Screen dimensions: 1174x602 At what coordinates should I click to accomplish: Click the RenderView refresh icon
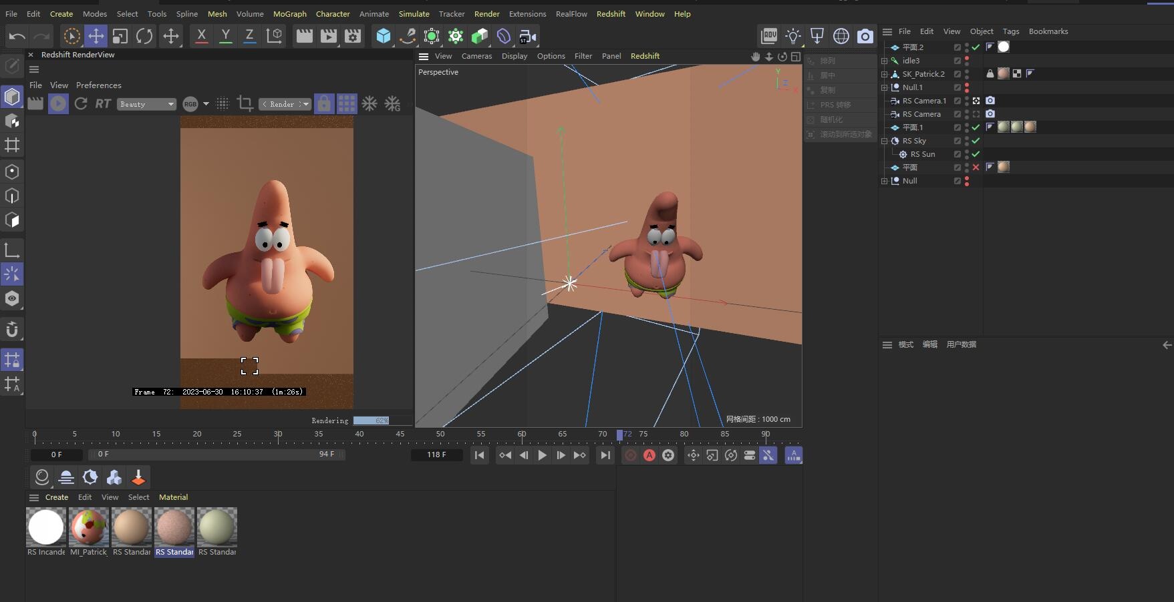(81, 103)
